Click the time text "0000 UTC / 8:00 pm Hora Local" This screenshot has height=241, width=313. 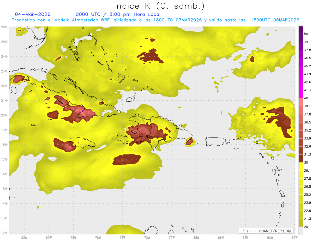(x=118, y=14)
